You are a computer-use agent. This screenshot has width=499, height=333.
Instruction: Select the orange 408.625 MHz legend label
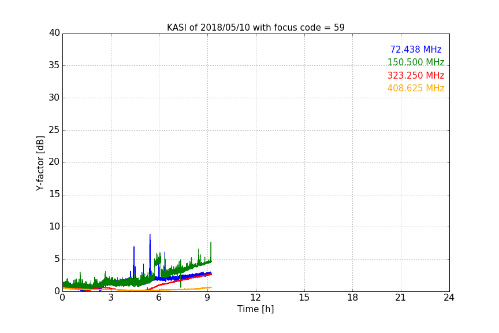(416, 88)
